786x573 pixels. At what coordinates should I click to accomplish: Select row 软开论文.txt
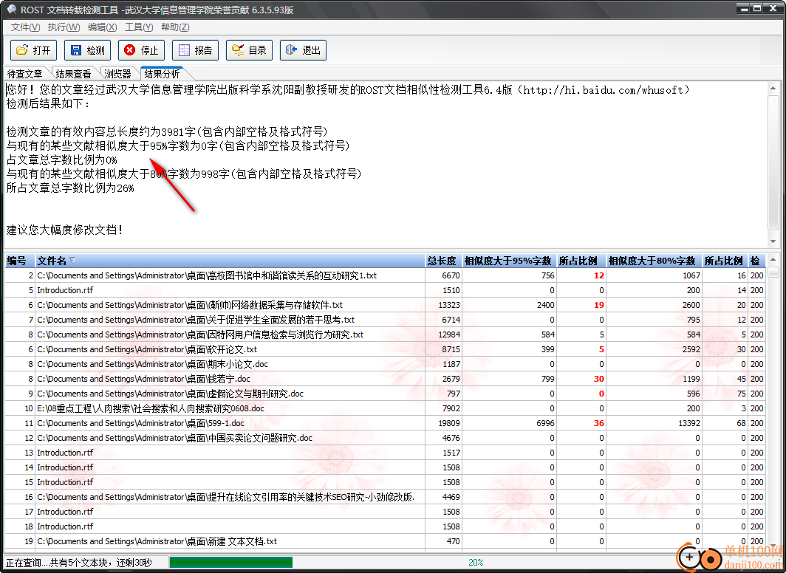click(384, 349)
